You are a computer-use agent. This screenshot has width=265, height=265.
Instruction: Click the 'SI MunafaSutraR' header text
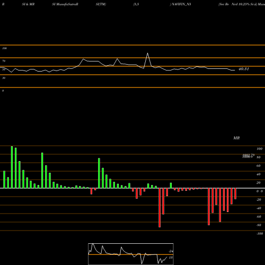(x=65, y=4)
